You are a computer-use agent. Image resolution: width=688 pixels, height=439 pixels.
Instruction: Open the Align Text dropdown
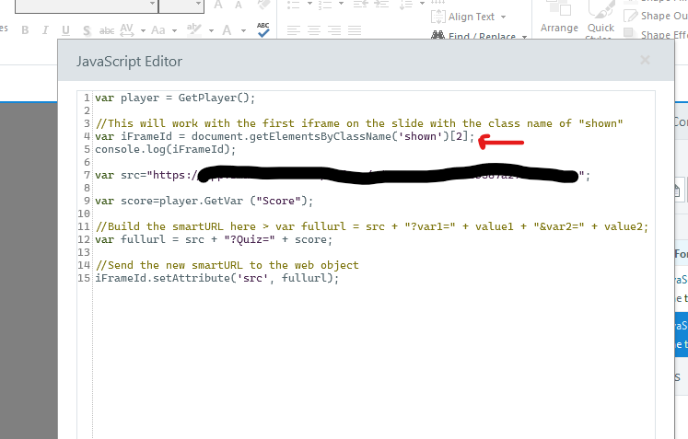[469, 17]
